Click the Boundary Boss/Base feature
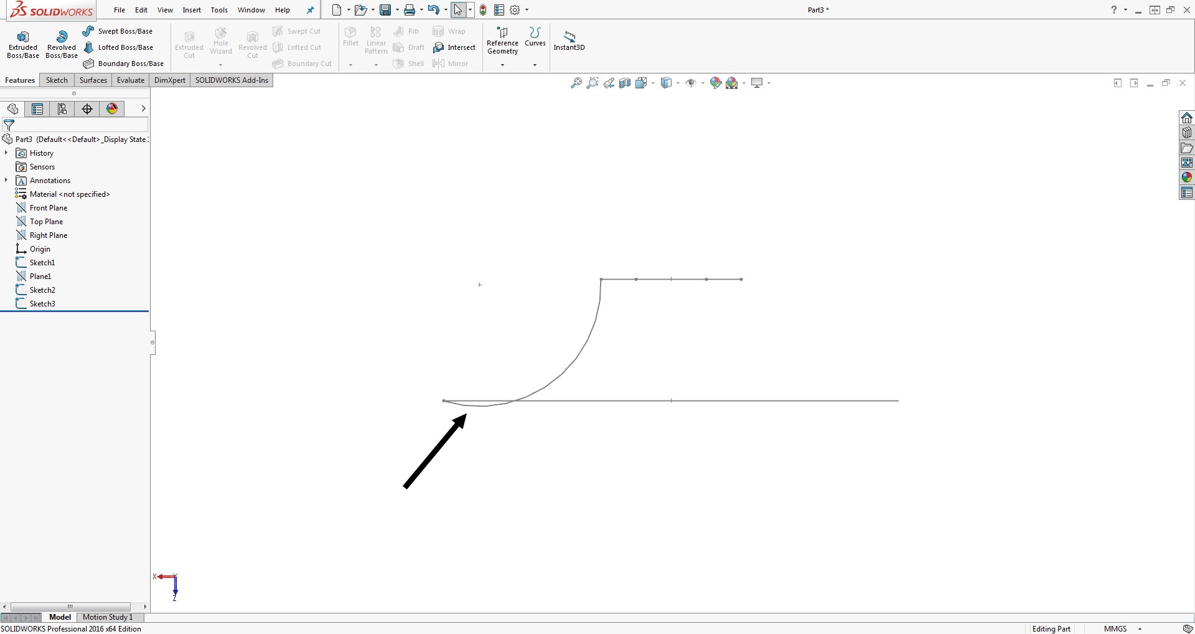The width and height of the screenshot is (1195, 634). coord(123,64)
